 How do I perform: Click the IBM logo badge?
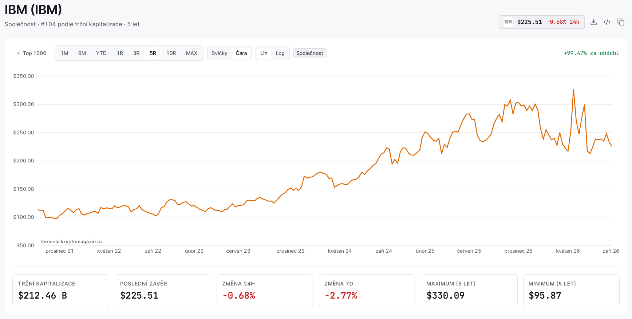pos(508,22)
